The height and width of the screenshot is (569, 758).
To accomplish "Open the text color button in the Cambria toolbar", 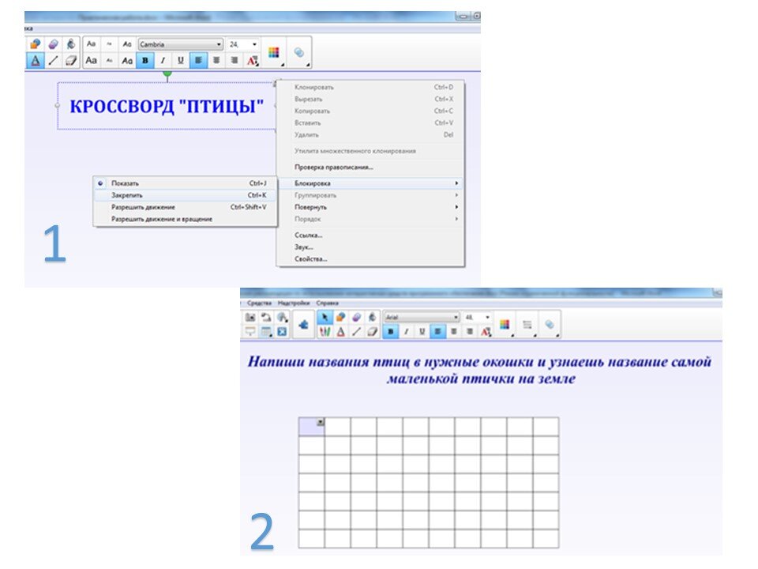I will click(253, 61).
